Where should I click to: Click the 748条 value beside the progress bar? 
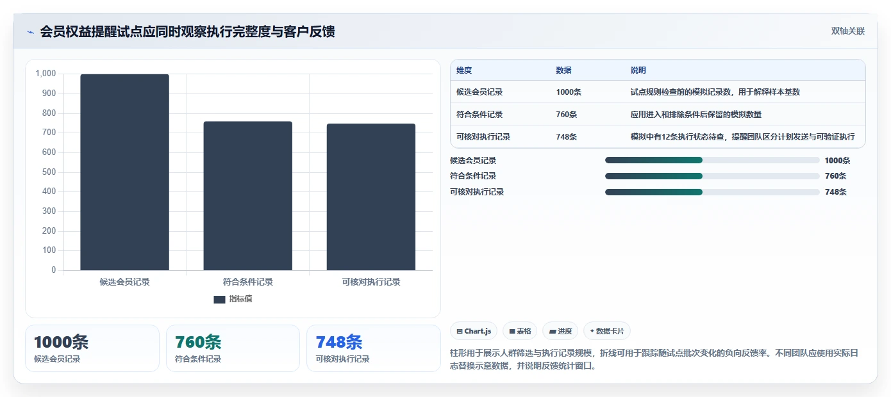(x=835, y=192)
